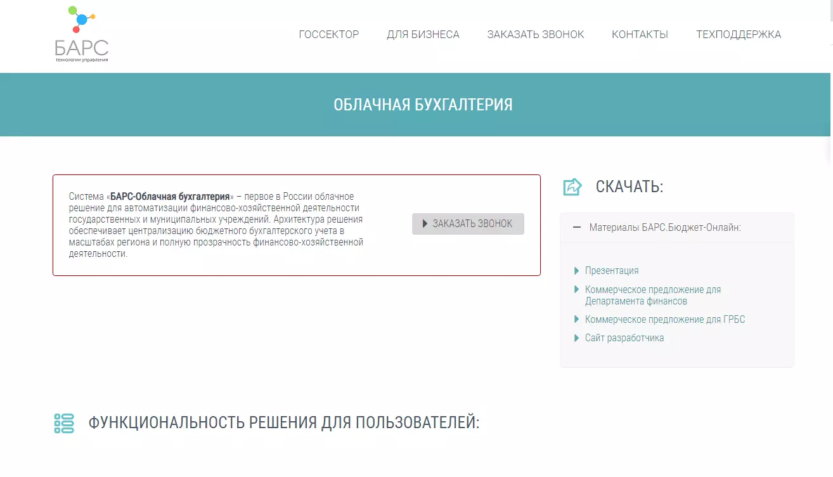Click the arrow bullet before Департамента финансов offer
Viewport: 833px width, 477px height.
pyautogui.click(x=577, y=289)
